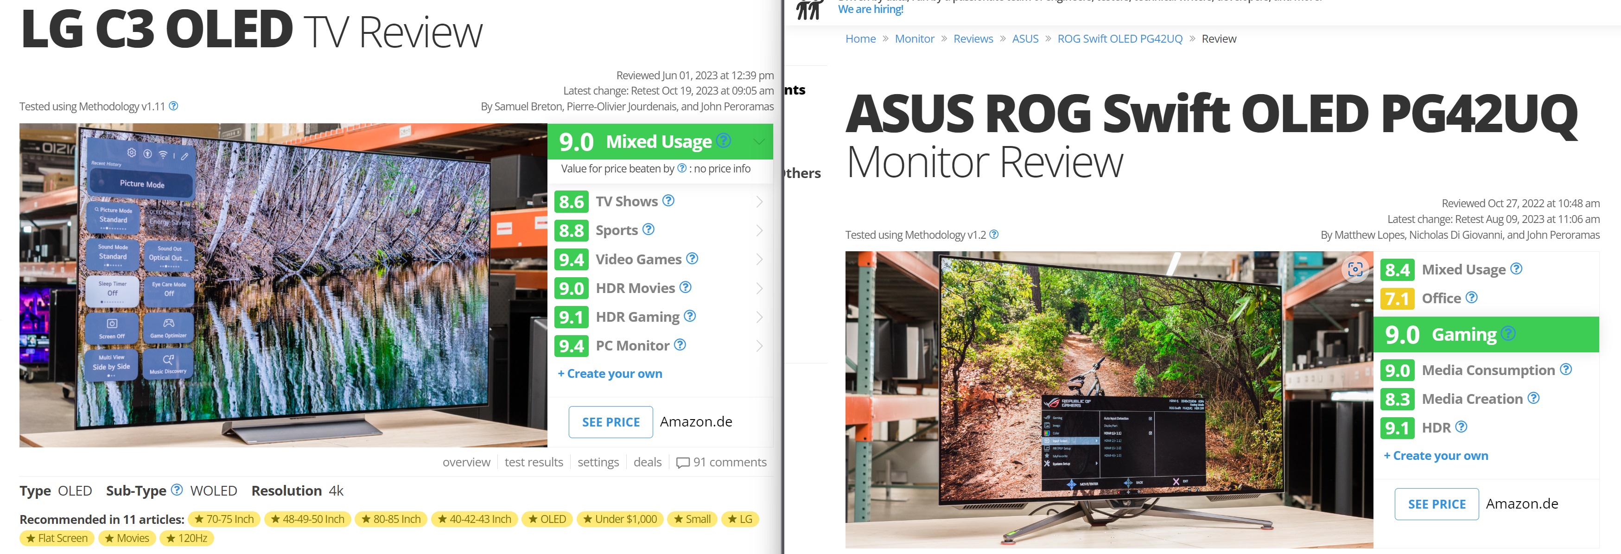Screen dimensions: 1621x554
Task: Click help icon next to Value for price beaten by
Action: (x=681, y=168)
